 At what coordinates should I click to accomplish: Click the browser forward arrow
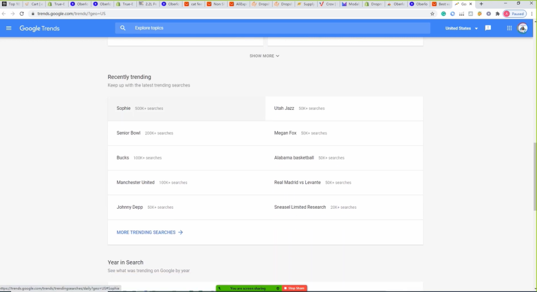coord(13,14)
